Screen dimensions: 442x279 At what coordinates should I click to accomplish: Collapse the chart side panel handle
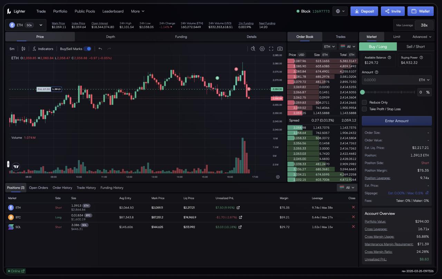(x=8, y=164)
